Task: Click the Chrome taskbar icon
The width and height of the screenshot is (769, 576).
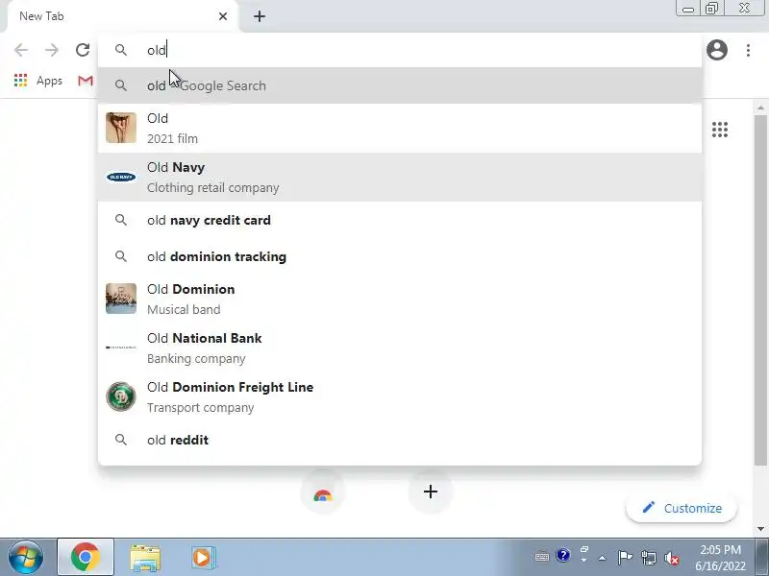Action: click(86, 558)
